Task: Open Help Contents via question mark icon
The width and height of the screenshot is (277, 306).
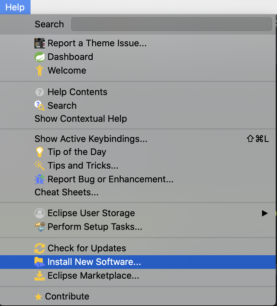Action: 39,92
